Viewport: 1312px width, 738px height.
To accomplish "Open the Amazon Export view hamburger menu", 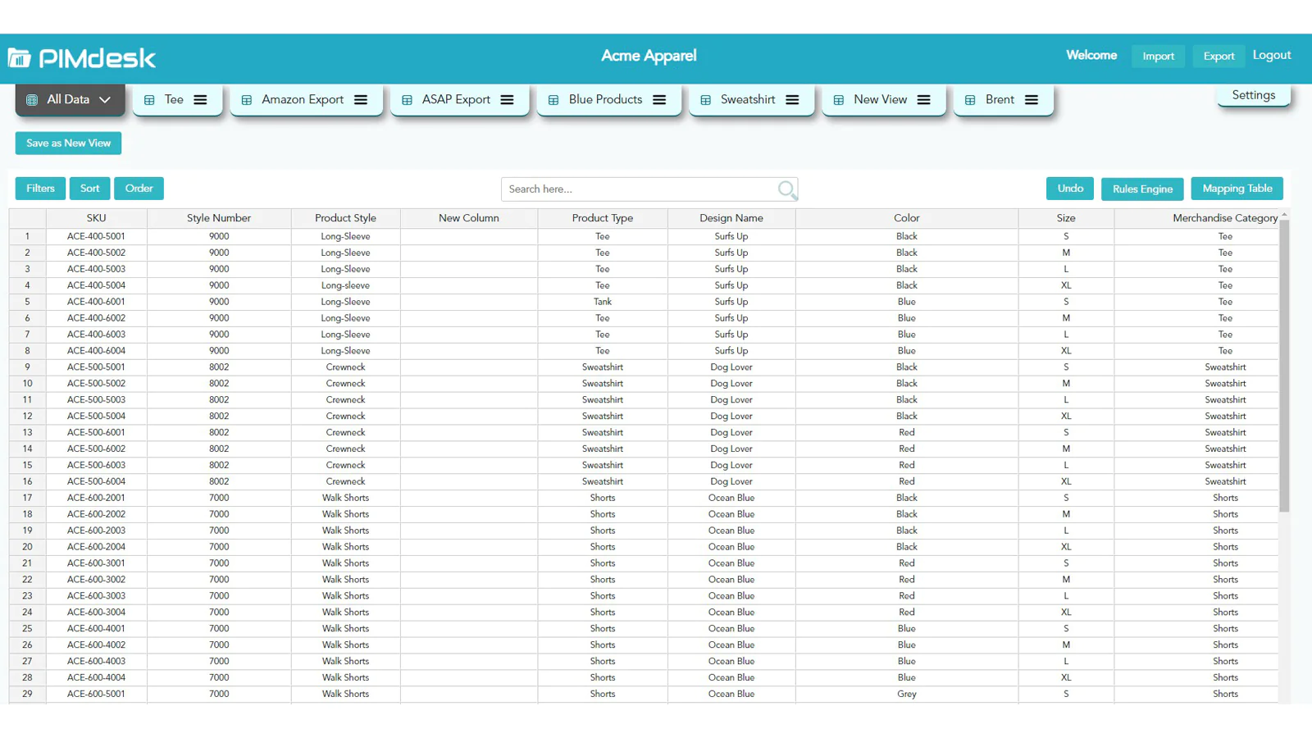I will [361, 100].
